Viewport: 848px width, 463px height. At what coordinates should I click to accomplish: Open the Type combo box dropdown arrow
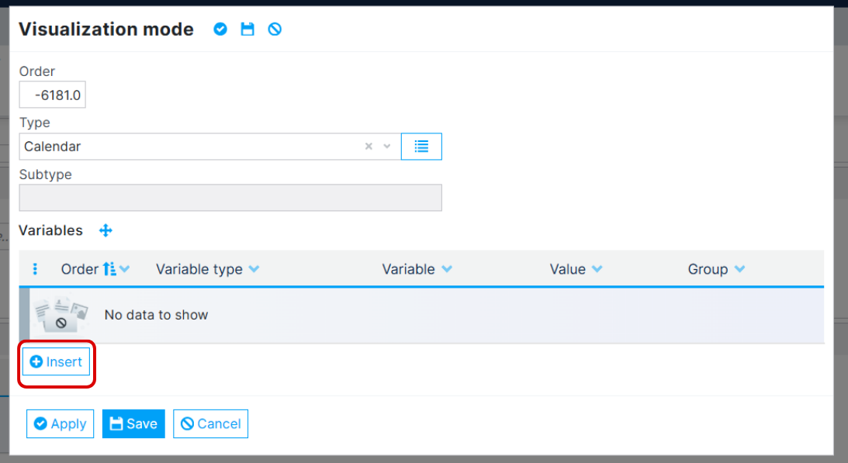pyautogui.click(x=386, y=146)
